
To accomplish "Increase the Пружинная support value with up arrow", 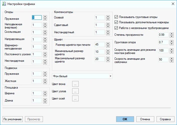I will (45, 16).
